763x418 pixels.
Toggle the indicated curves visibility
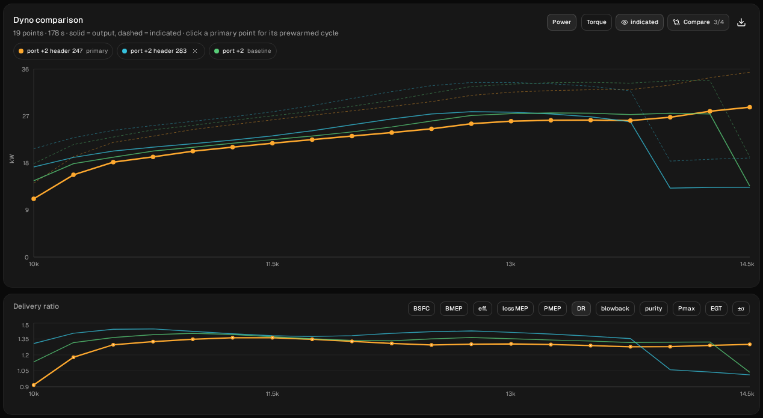[640, 22]
